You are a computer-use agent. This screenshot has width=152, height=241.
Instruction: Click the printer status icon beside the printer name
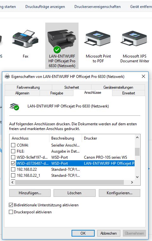click(14, 107)
